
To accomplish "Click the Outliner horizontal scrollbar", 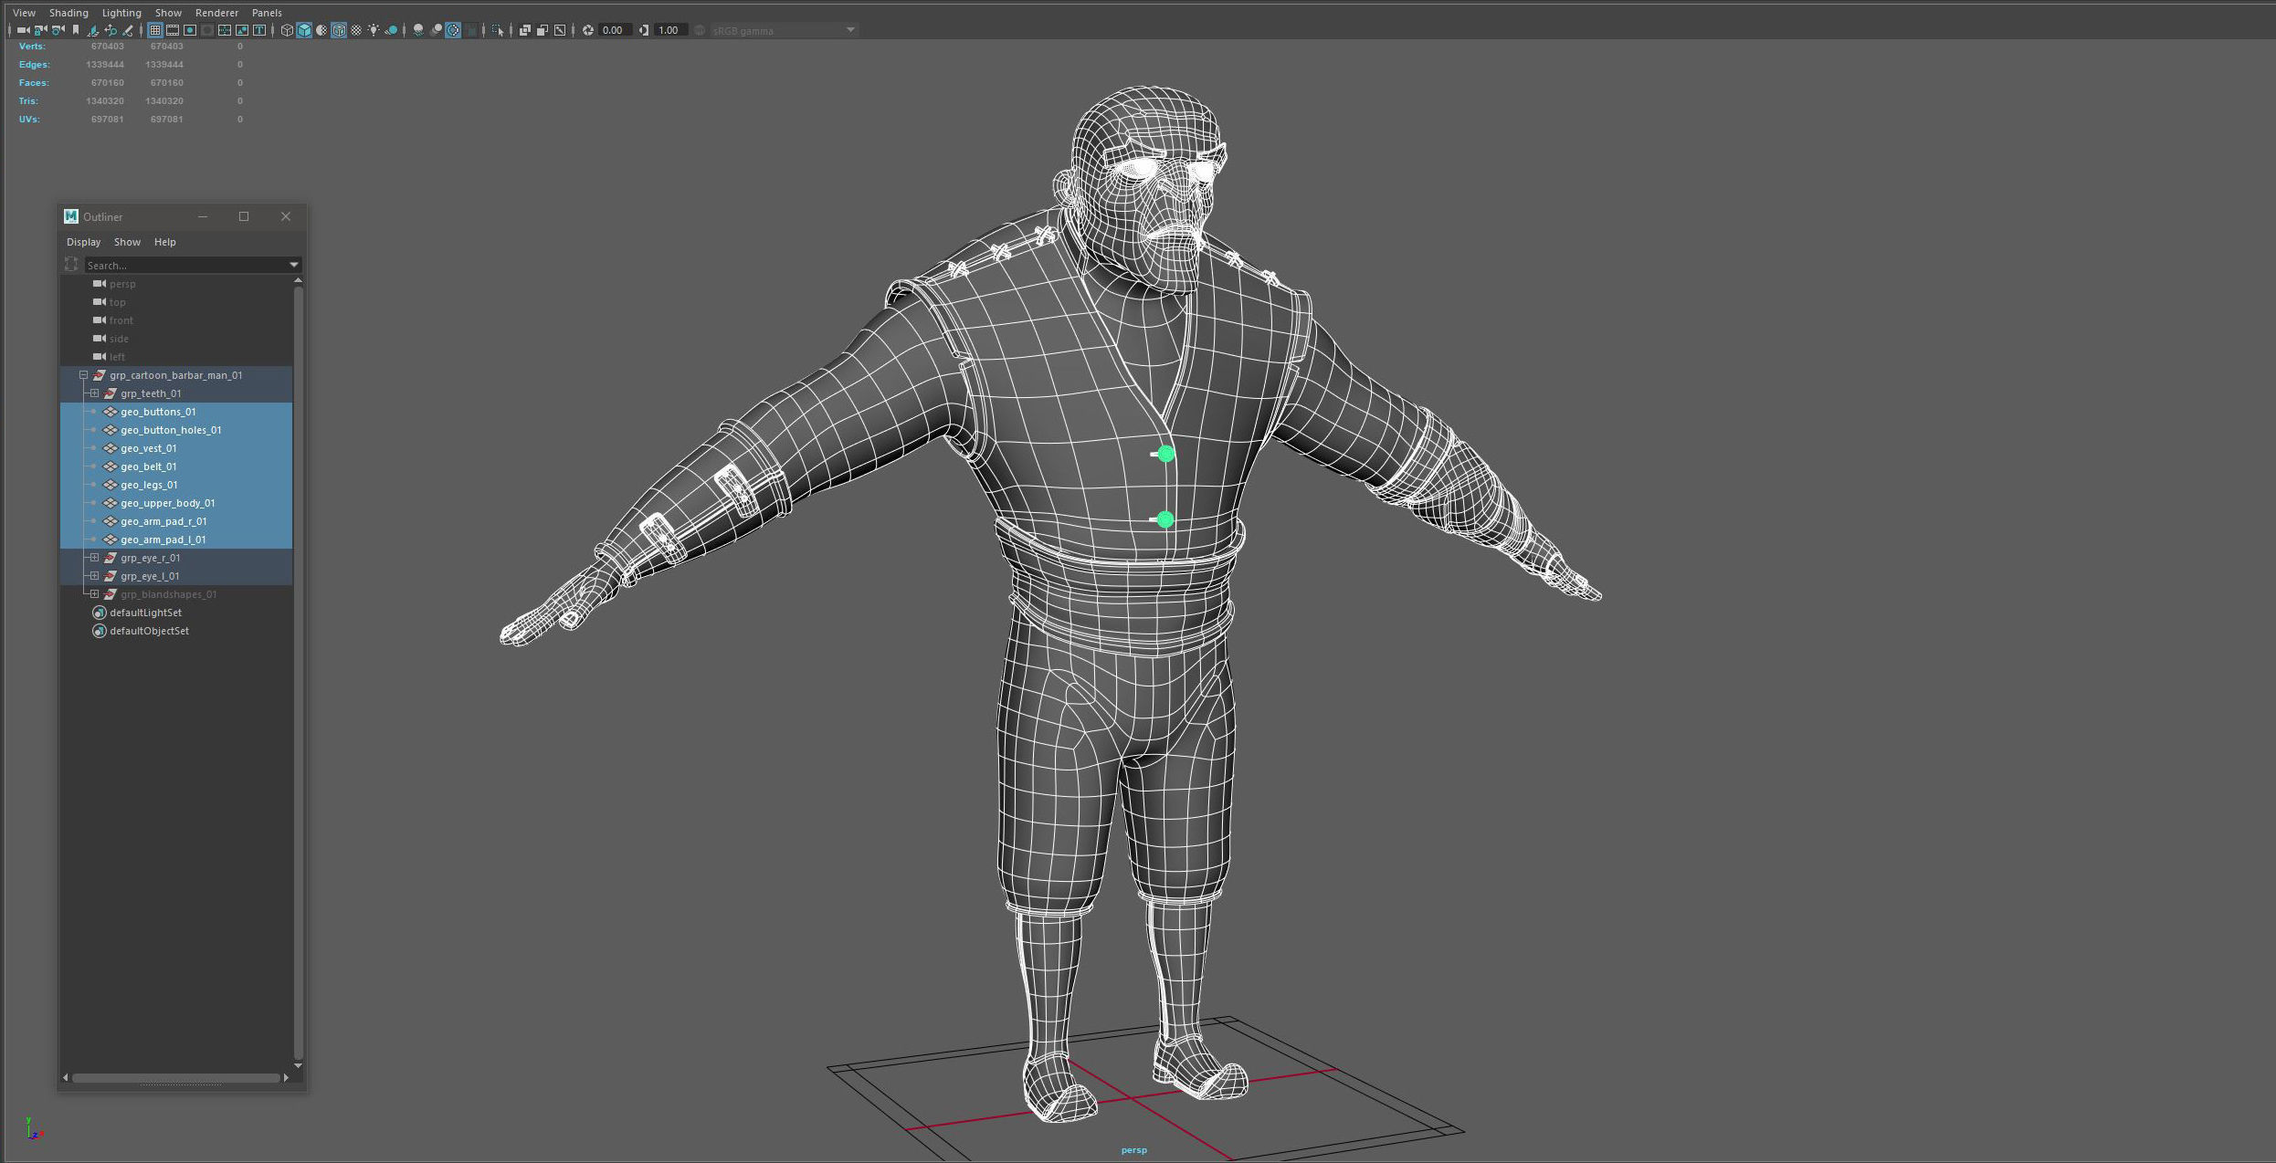I will point(175,1078).
